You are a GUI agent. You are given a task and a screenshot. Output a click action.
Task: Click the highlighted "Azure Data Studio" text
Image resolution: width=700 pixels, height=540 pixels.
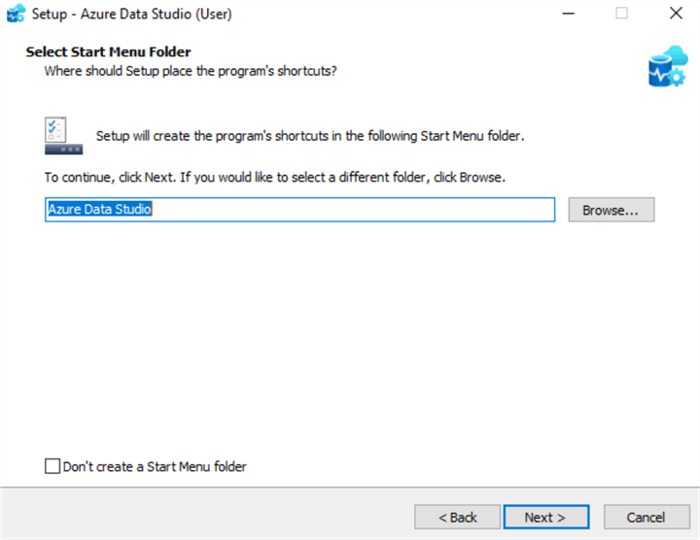click(100, 210)
